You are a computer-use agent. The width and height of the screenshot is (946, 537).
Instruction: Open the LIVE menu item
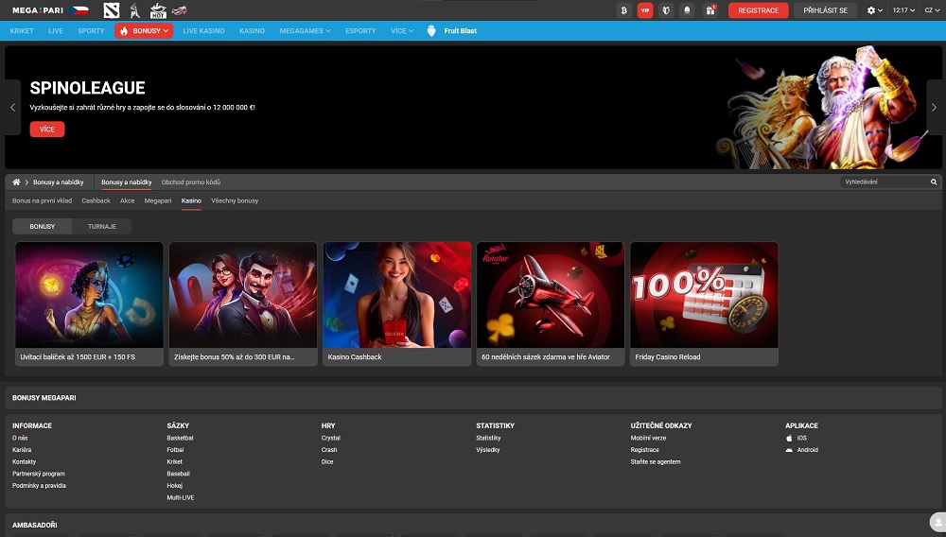pos(56,31)
